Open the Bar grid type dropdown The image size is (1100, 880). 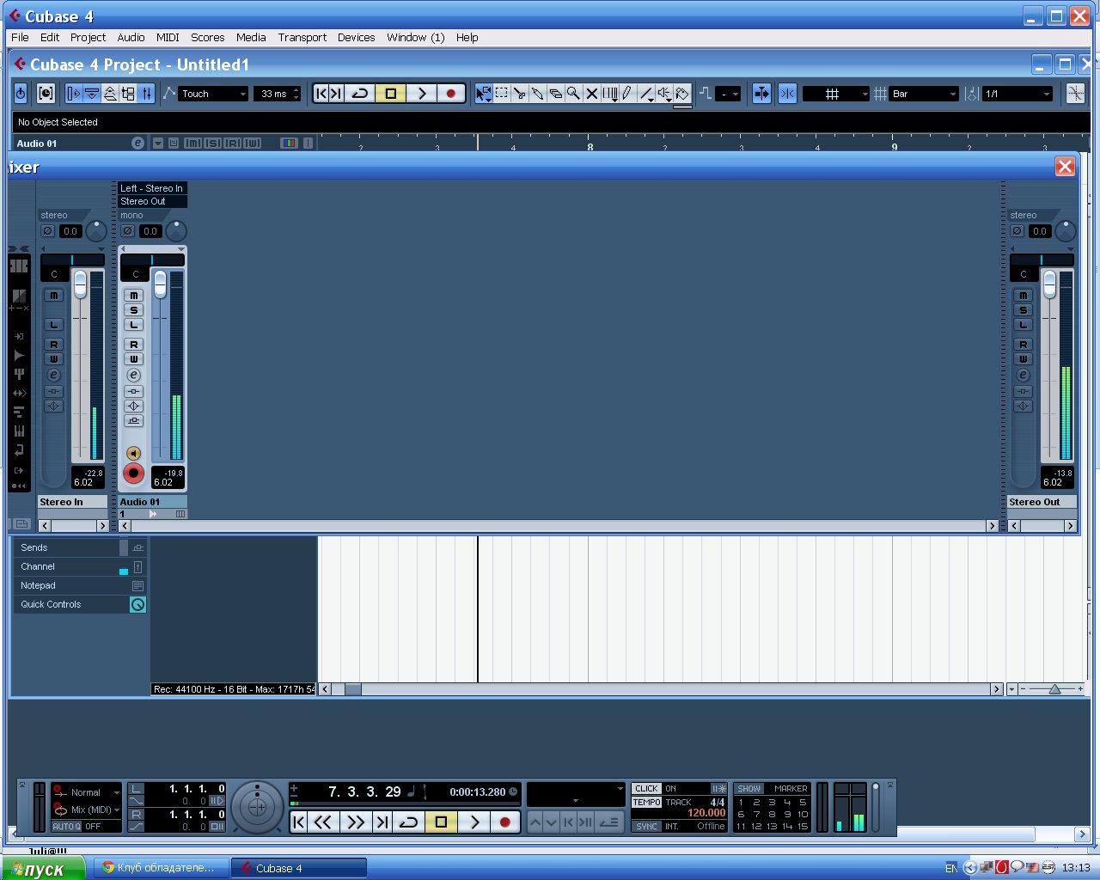[x=924, y=94]
